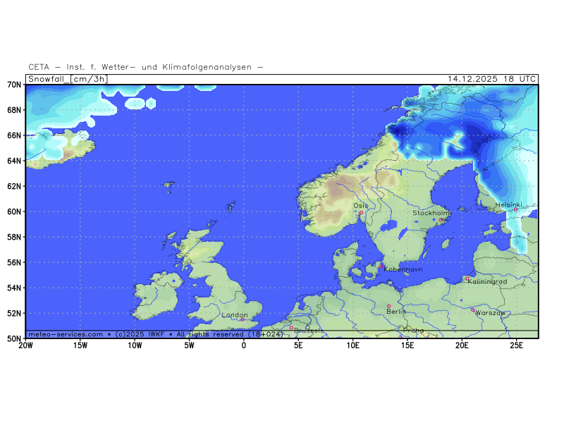Select the København marker on the map
Screen dimensions: 564x423
click(x=381, y=266)
